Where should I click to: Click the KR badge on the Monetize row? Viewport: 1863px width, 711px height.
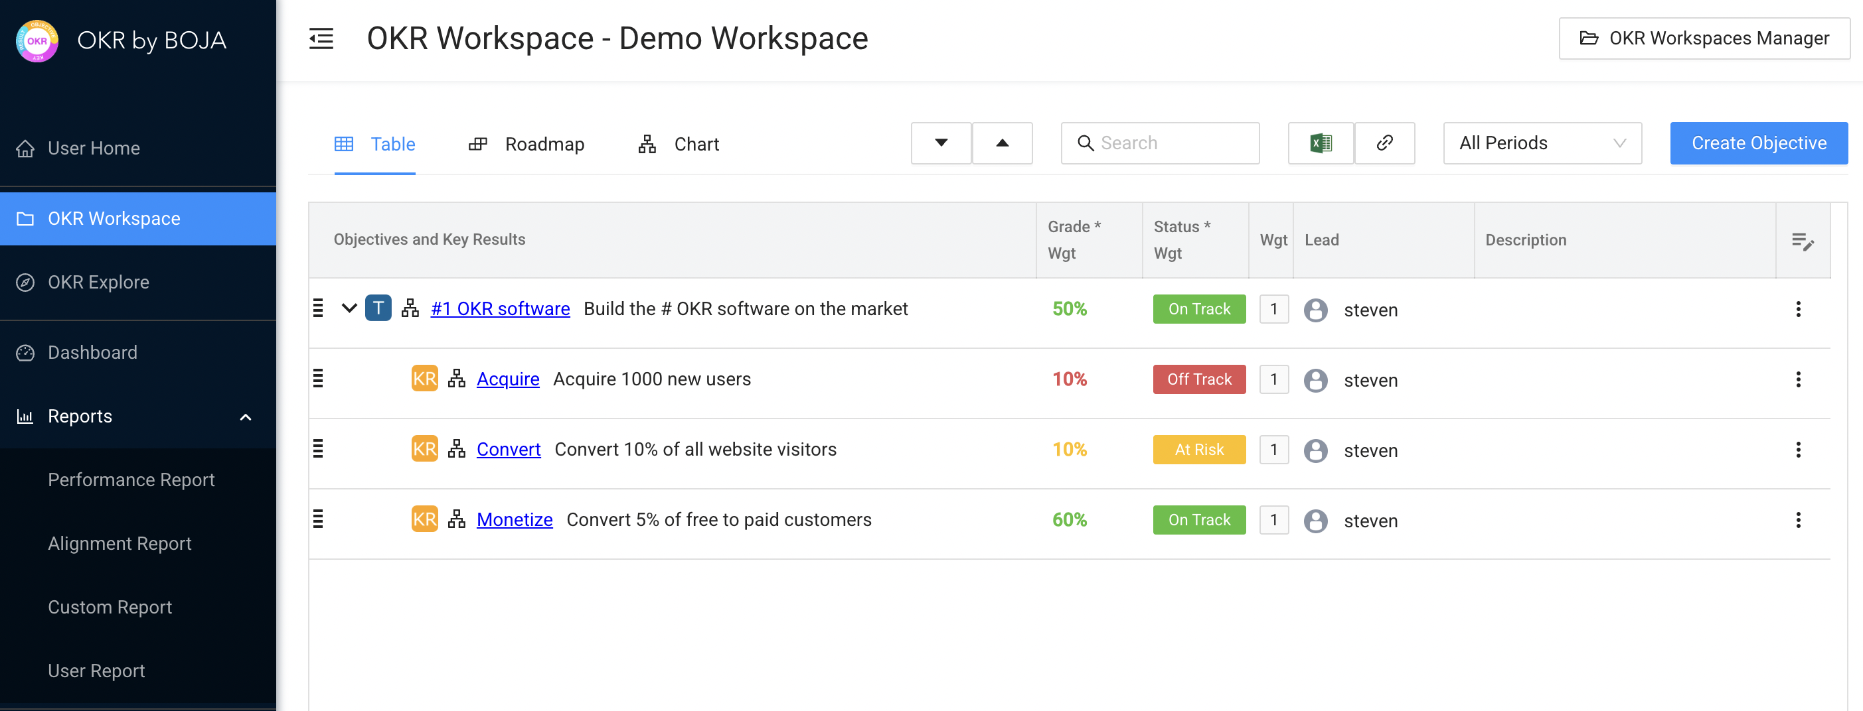coord(424,519)
